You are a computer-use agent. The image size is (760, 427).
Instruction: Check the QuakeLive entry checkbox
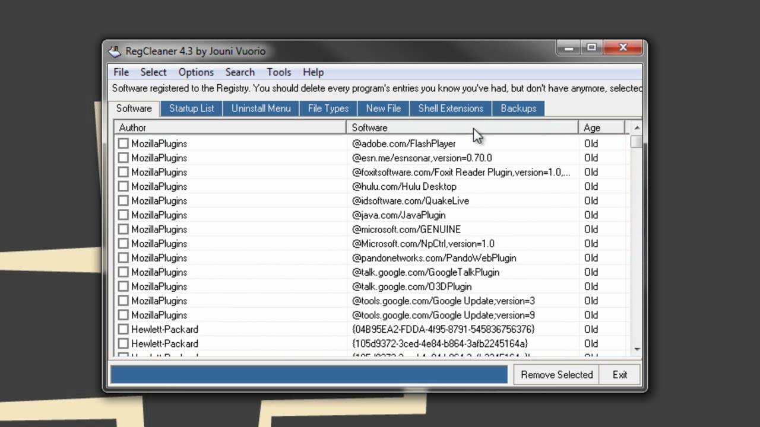tap(123, 200)
